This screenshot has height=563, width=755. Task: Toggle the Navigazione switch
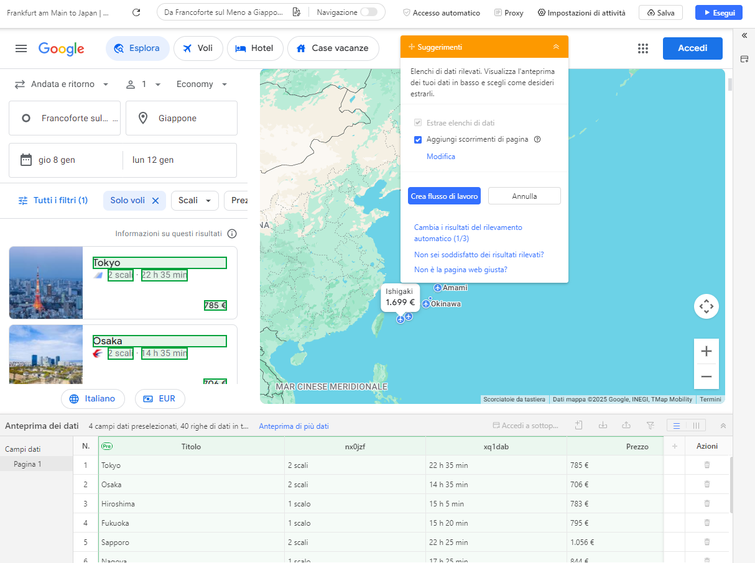pyautogui.click(x=370, y=12)
